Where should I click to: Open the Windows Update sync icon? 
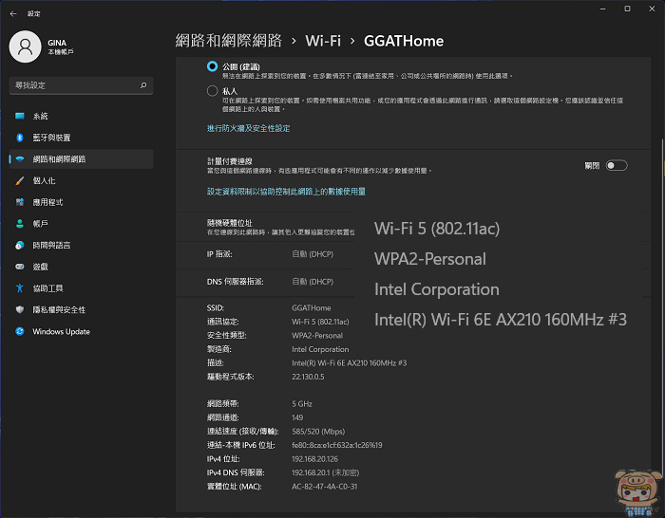[x=20, y=331]
